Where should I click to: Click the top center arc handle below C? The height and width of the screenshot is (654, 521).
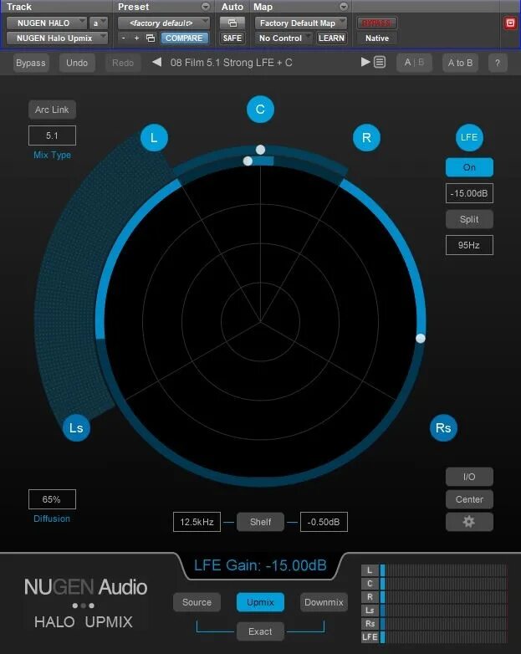tap(260, 150)
